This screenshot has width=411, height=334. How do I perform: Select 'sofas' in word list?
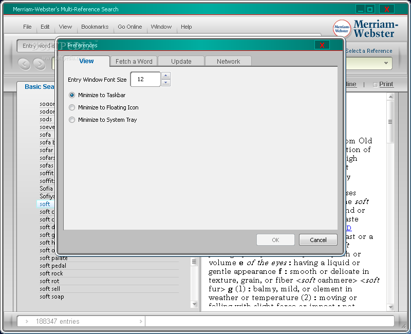[47, 165]
